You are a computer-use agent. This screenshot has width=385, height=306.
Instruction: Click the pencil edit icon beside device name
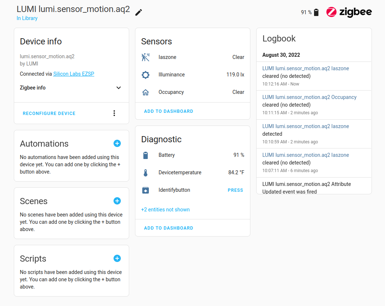point(139,12)
